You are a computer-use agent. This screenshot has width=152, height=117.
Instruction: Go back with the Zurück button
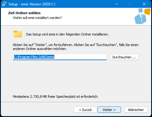[x=85, y=110]
